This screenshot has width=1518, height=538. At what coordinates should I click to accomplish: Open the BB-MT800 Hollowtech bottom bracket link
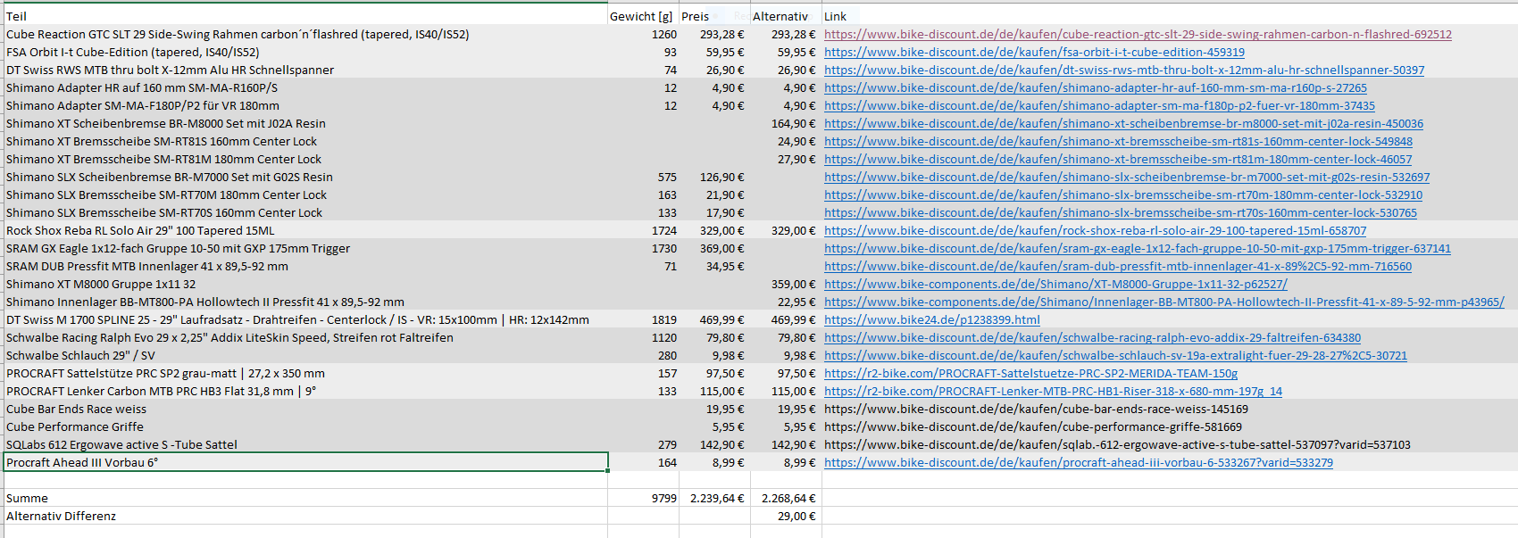tap(1164, 302)
